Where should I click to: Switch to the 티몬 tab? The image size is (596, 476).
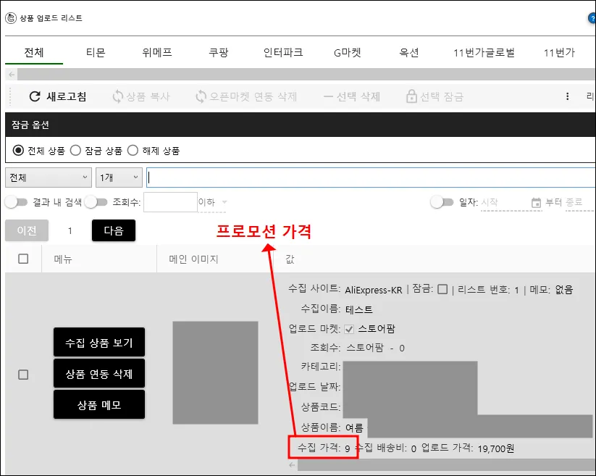pyautogui.click(x=96, y=52)
